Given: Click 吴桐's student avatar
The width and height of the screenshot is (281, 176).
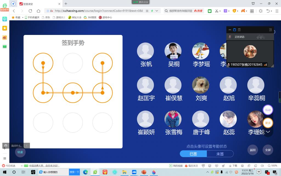Looking at the screenshot, I should pyautogui.click(x=173, y=51).
